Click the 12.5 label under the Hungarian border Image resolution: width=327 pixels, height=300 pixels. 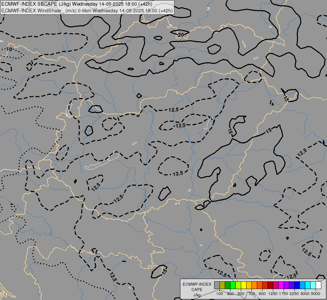[173, 110]
